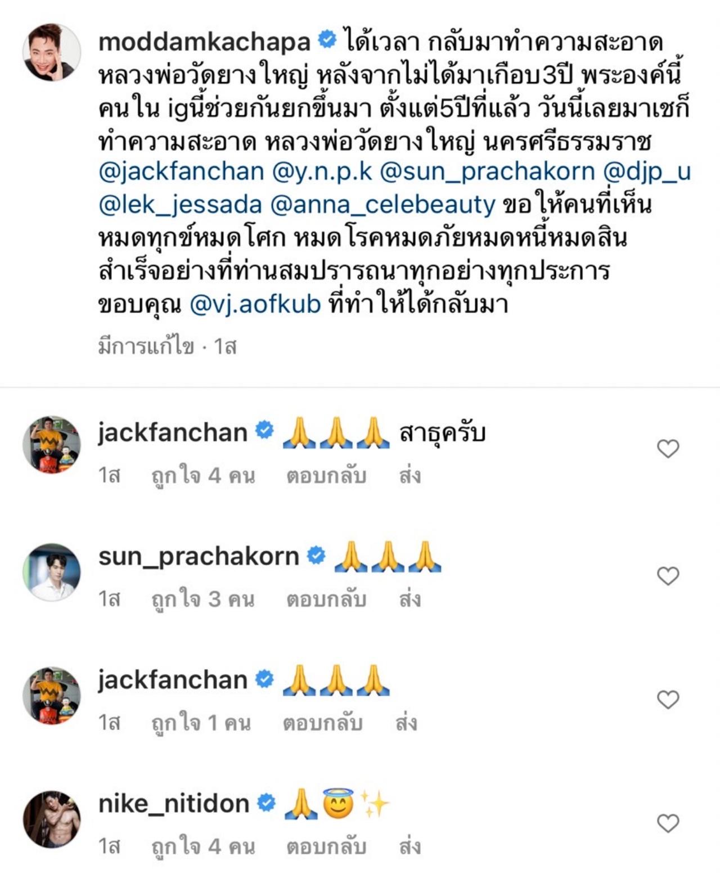The width and height of the screenshot is (720, 887).
Task: Open moddamkachapa profile picture
Action: [51, 52]
